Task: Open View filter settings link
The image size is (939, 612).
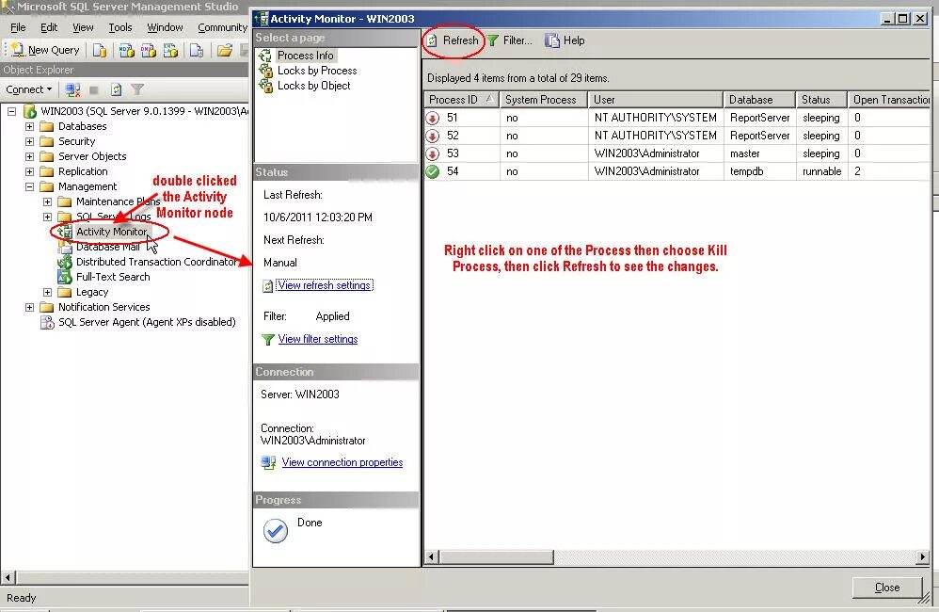Action: pos(317,339)
